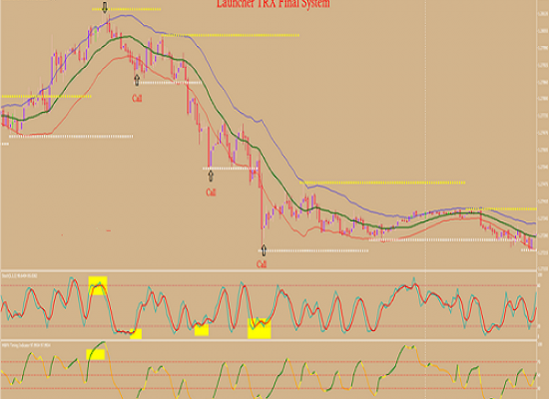Click the price scale axis on the right edge

542,135
